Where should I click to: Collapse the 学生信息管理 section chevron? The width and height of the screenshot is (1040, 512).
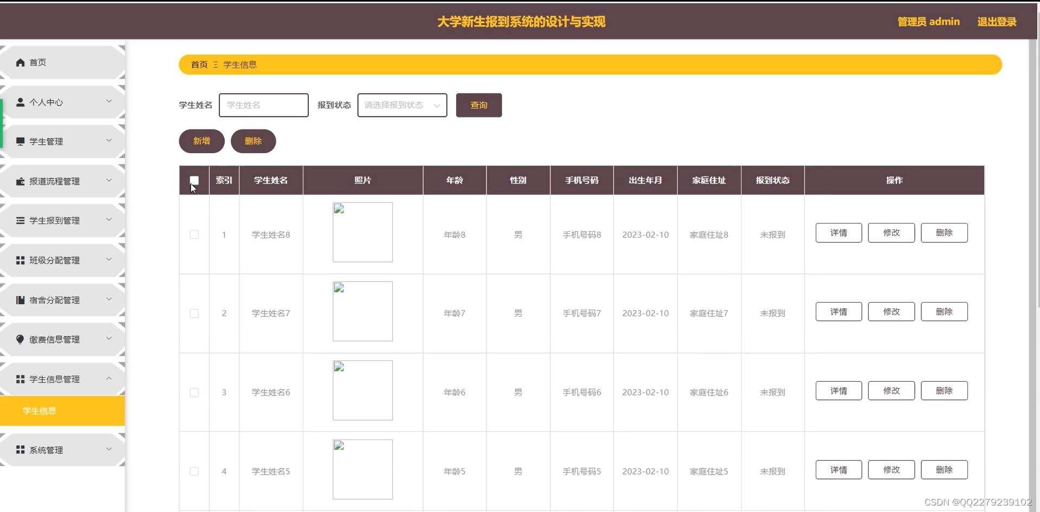108,379
